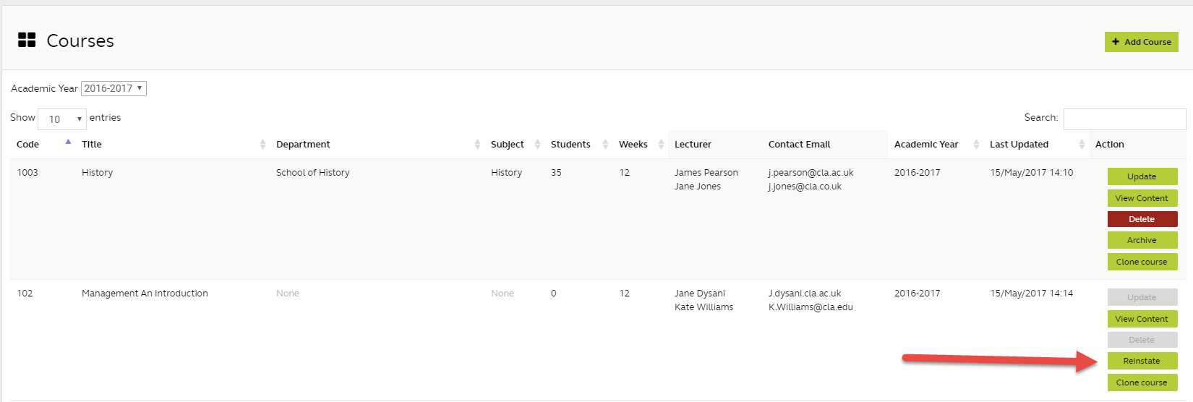1193x402 pixels.
Task: Sort by Subject column sort icon
Action: click(537, 145)
